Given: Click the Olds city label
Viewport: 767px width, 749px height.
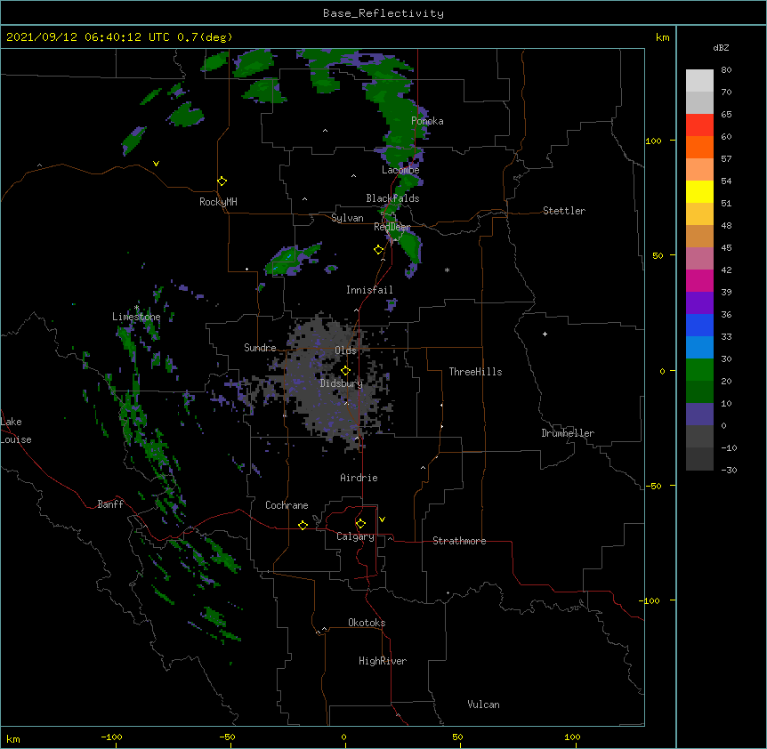Looking at the screenshot, I should 345,350.
